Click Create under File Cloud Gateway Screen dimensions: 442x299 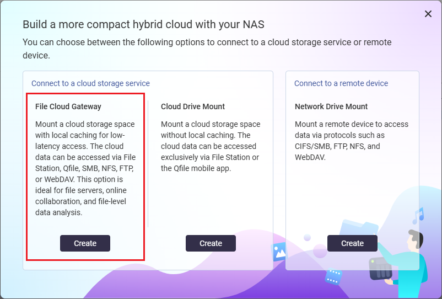pos(85,243)
